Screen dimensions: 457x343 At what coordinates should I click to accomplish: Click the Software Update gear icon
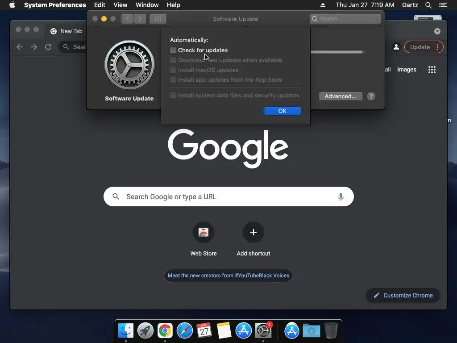(x=129, y=65)
